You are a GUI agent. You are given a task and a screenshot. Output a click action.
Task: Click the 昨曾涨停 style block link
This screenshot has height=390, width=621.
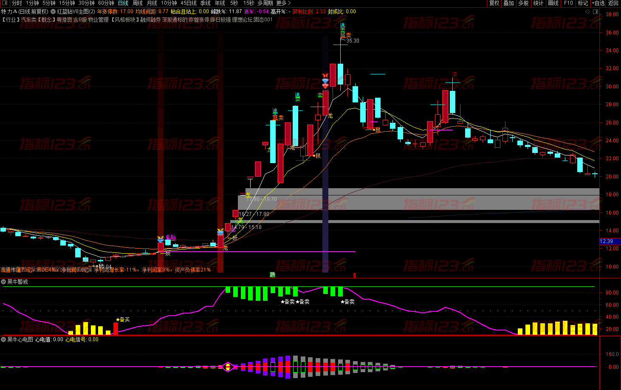pos(199,20)
